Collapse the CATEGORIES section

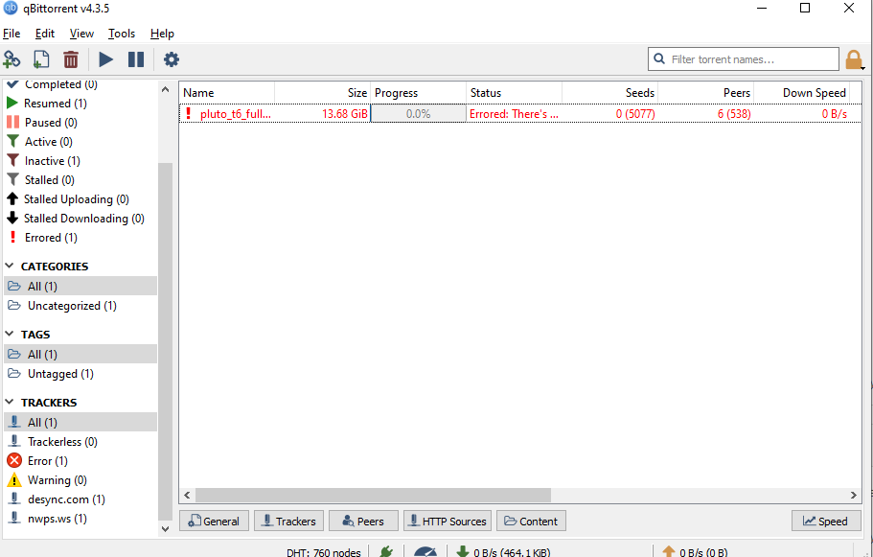(10, 266)
